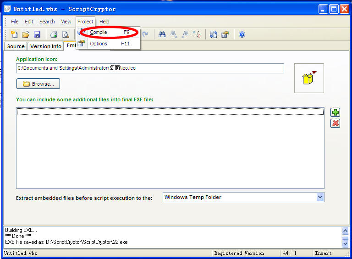The height and width of the screenshot is (259, 352).
Task: Click the application icon preview box
Action: click(x=309, y=78)
